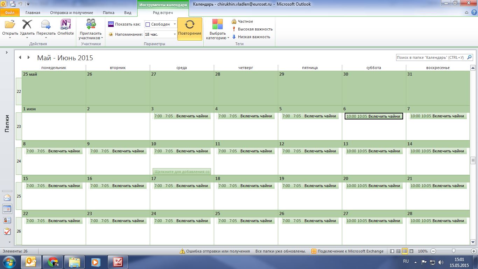Switch to the first view button in the status bar

point(392,251)
